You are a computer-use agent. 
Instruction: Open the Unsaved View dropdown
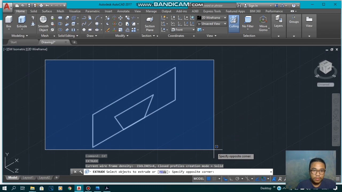pyautogui.click(x=212, y=24)
